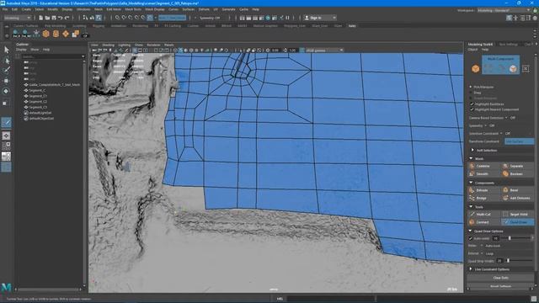
Task: Click the Separate mesh button
Action: (517, 166)
